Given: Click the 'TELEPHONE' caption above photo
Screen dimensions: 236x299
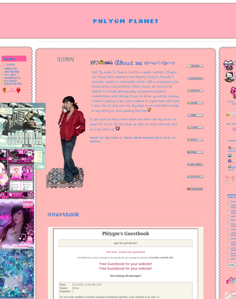Looking at the screenshot, I should [65, 59].
